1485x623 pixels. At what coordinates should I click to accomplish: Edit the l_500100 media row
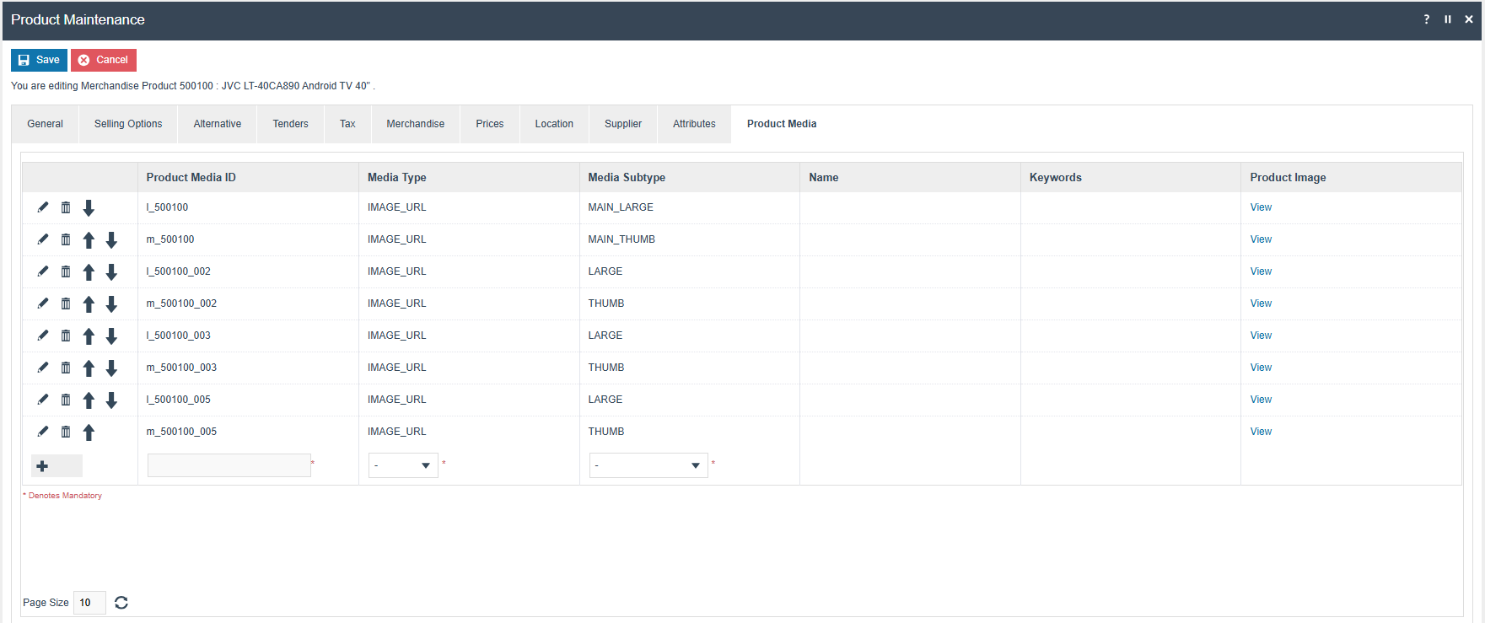pyautogui.click(x=43, y=207)
